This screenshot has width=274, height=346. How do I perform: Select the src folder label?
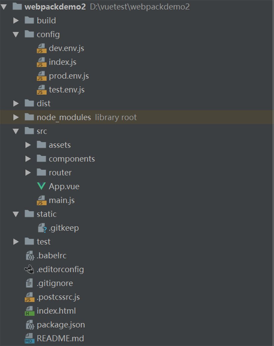click(42, 131)
